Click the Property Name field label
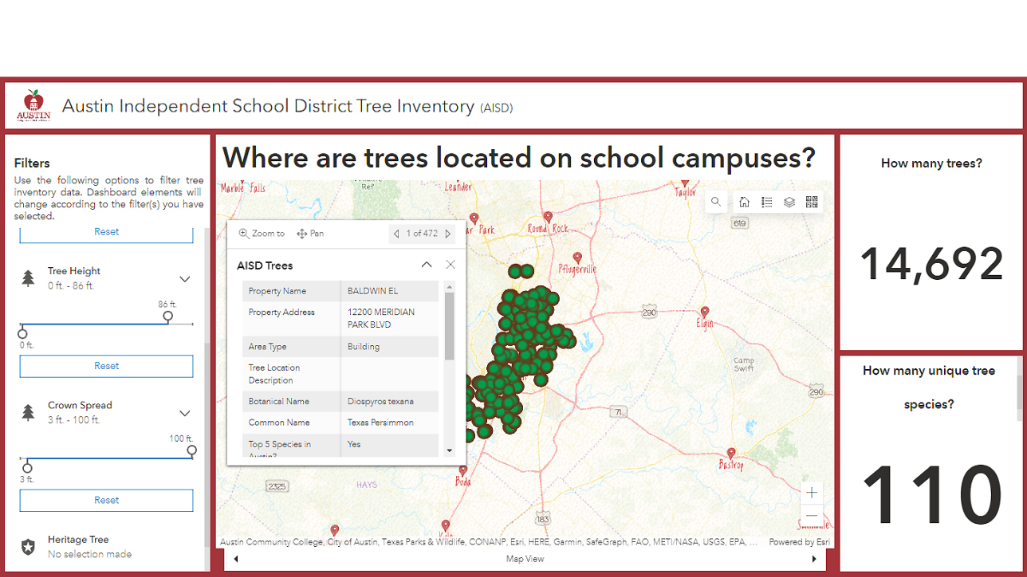 coord(277,291)
